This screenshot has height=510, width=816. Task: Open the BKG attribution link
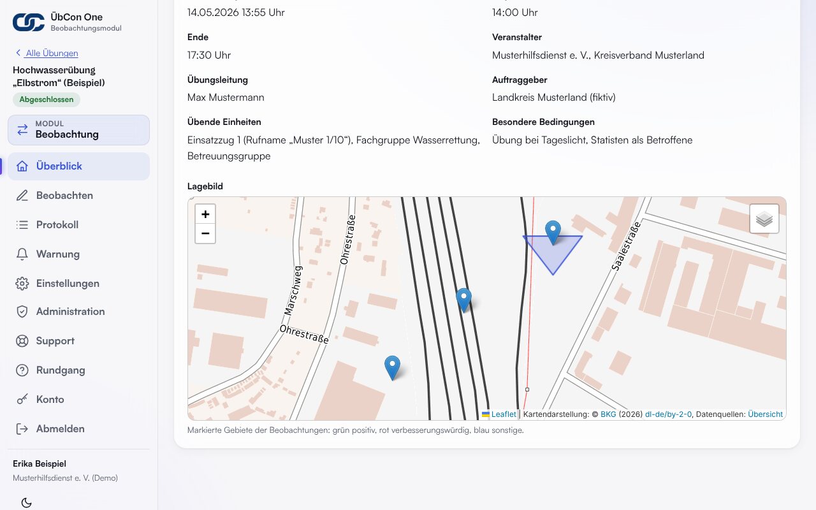coord(608,414)
